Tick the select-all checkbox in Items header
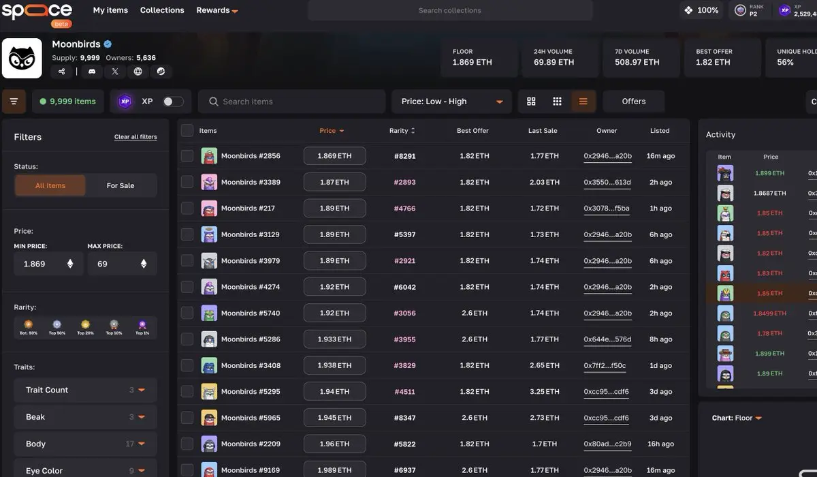 [187, 130]
